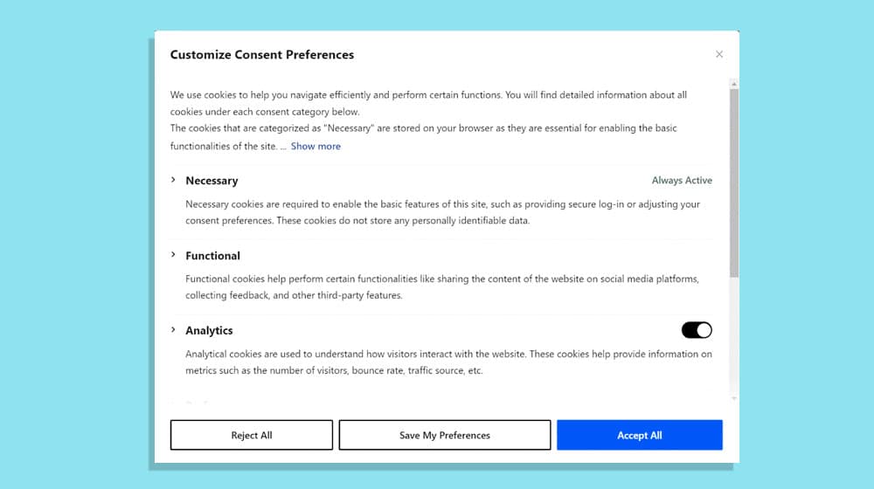Open the Functional heading
Viewport: 874px width, 489px height.
pyautogui.click(x=213, y=256)
